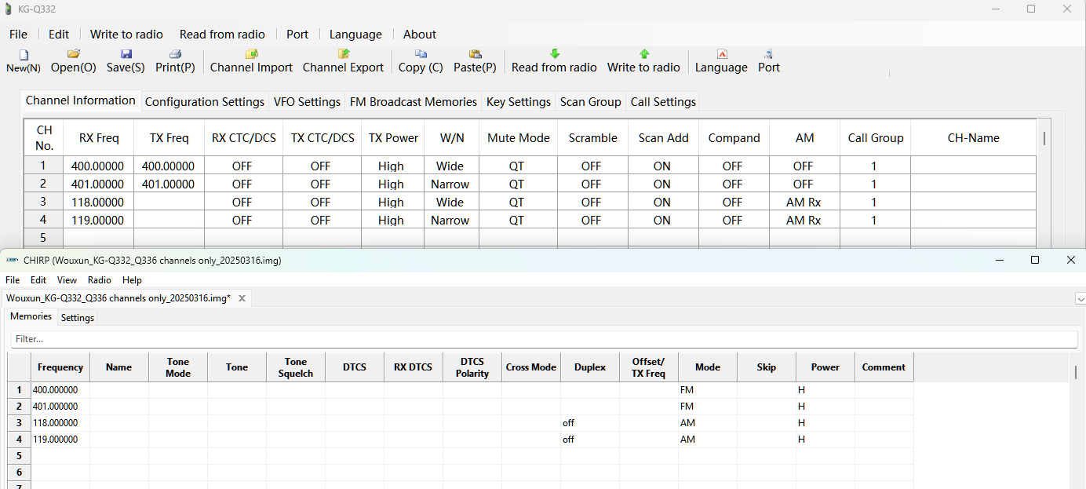Click Mute Mode QT cell in channel 1
The width and height of the screenshot is (1086, 489).
tap(519, 166)
